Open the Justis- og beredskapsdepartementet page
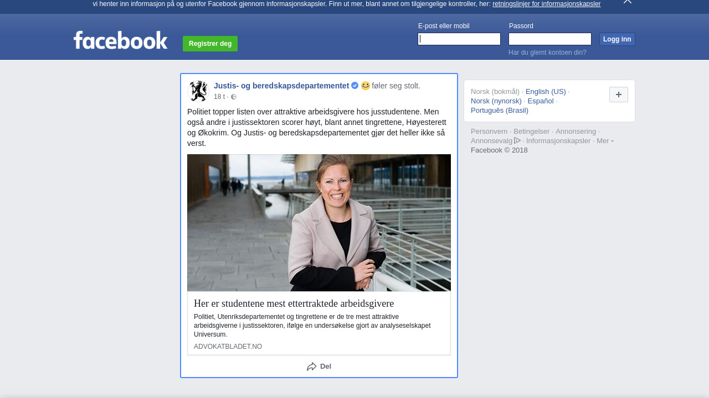The image size is (709, 398). coord(281,86)
